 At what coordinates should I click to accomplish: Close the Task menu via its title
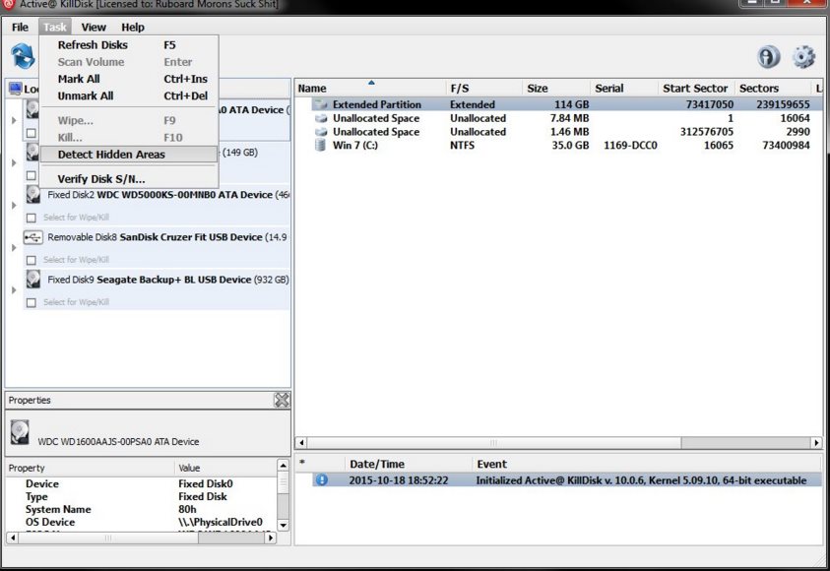[x=54, y=27]
